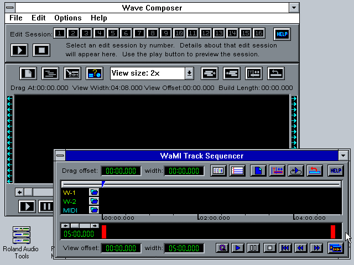Click the blue position marker on sequencer ruler

[x=103, y=184]
